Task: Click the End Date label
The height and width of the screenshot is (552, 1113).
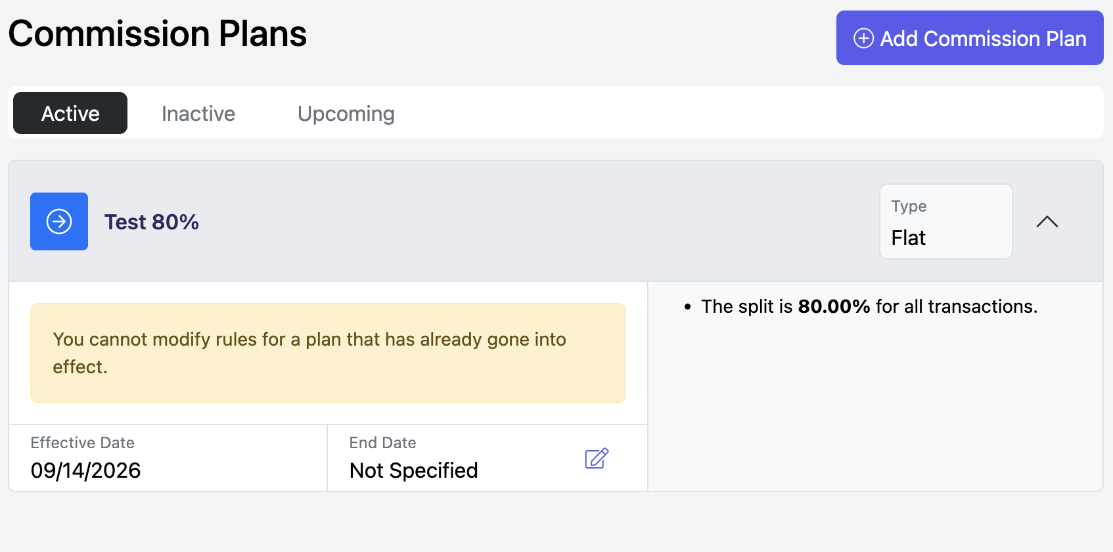Action: (383, 443)
